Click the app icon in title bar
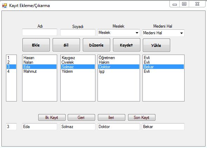207x148 pixels. tap(5, 6)
